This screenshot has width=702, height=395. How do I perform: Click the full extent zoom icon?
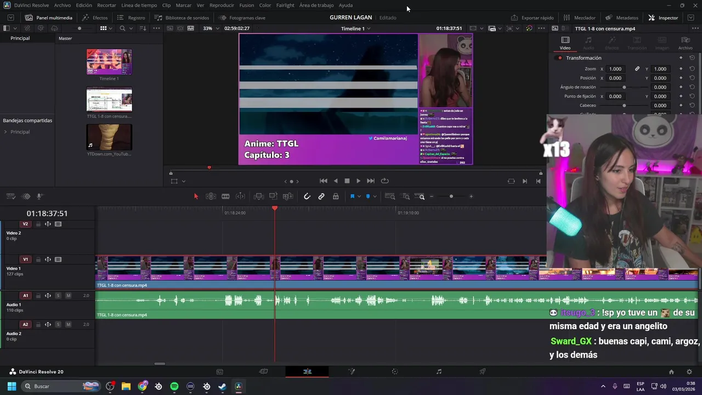coord(390,196)
